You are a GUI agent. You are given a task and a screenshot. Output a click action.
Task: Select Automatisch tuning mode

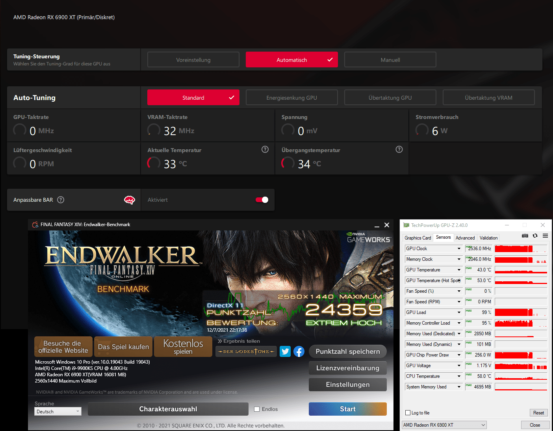[x=292, y=60]
